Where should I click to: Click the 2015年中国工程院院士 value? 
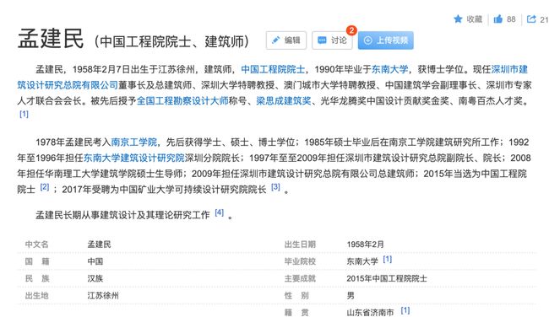point(387,278)
